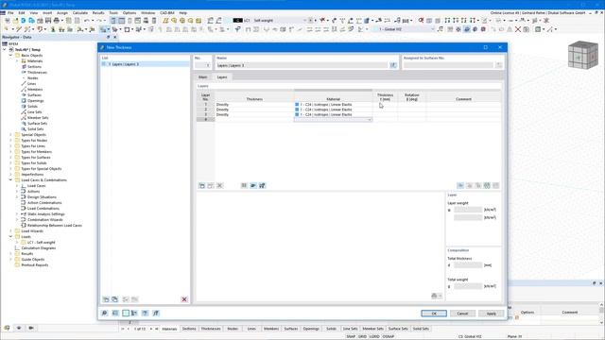Viewport: 605px width, 340px height.
Task: Click the OK button
Action: [434, 314]
